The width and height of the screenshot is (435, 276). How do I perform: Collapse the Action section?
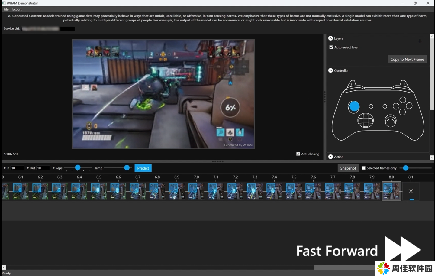[x=330, y=157]
